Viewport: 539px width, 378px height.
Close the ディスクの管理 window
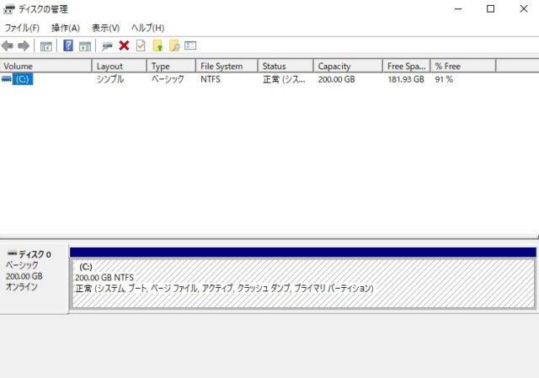[524, 9]
